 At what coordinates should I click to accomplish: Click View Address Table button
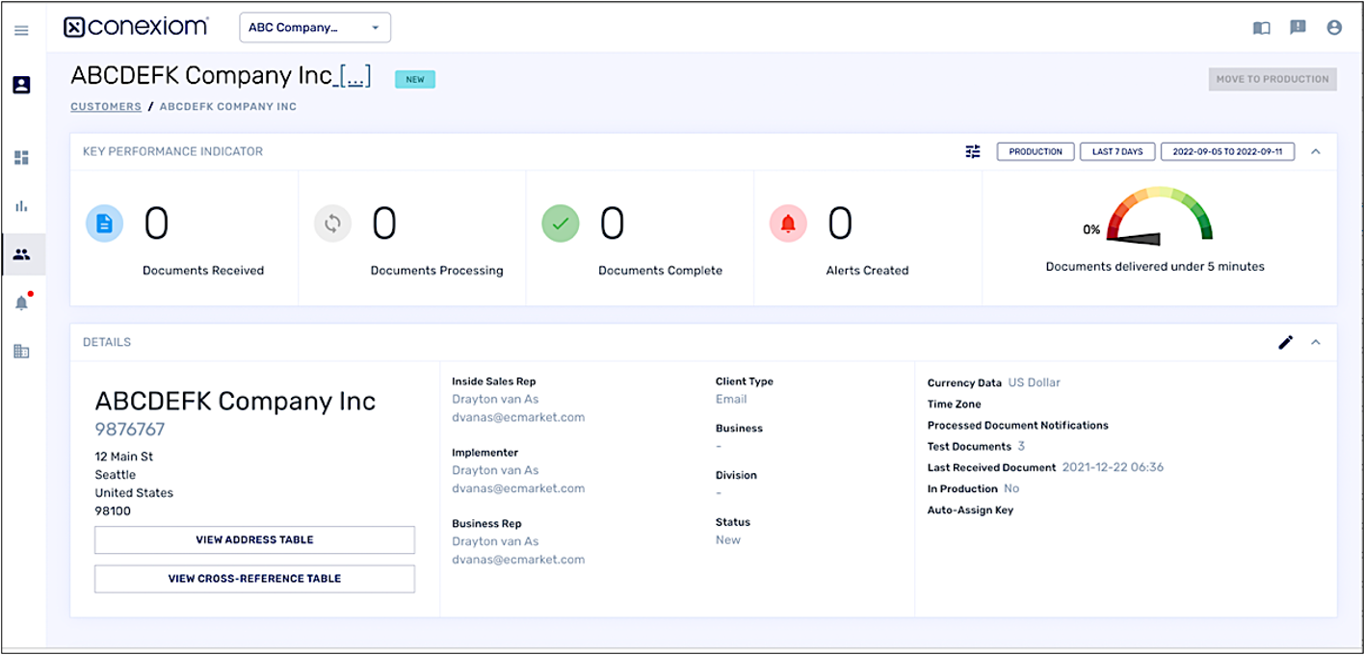click(254, 540)
